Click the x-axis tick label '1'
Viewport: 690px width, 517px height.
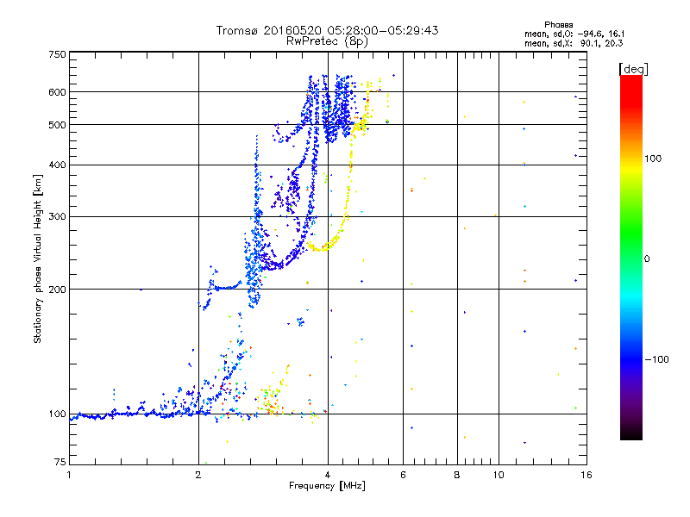(x=69, y=476)
